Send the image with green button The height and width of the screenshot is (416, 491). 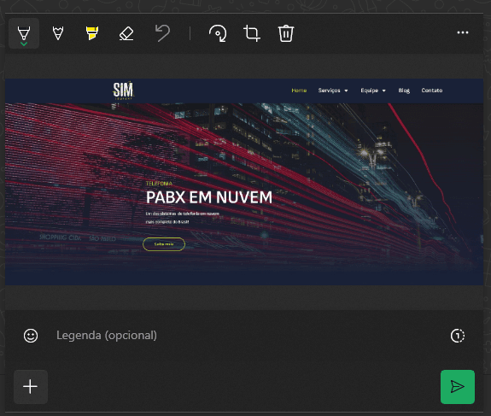point(458,387)
